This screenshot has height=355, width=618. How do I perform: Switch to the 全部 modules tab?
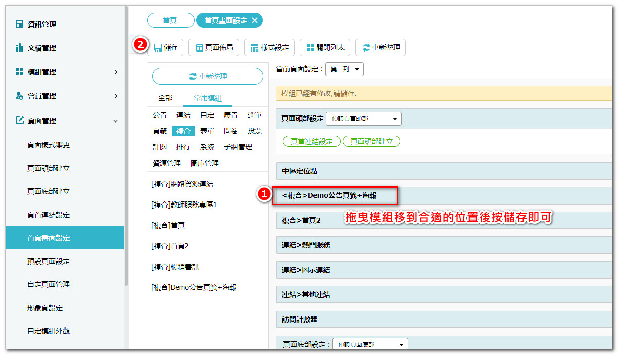(165, 98)
